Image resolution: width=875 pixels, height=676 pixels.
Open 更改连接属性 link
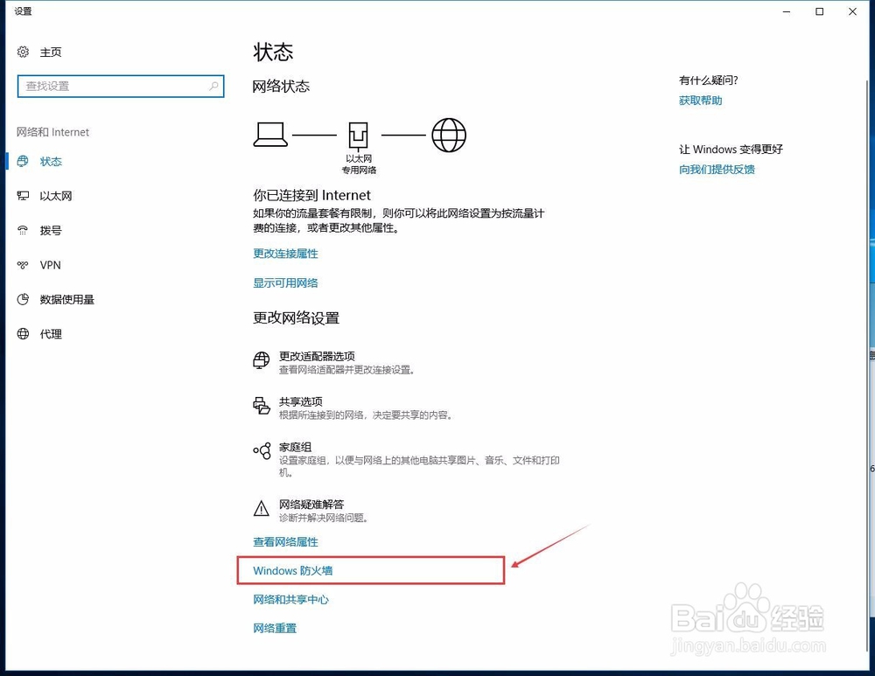tap(285, 254)
